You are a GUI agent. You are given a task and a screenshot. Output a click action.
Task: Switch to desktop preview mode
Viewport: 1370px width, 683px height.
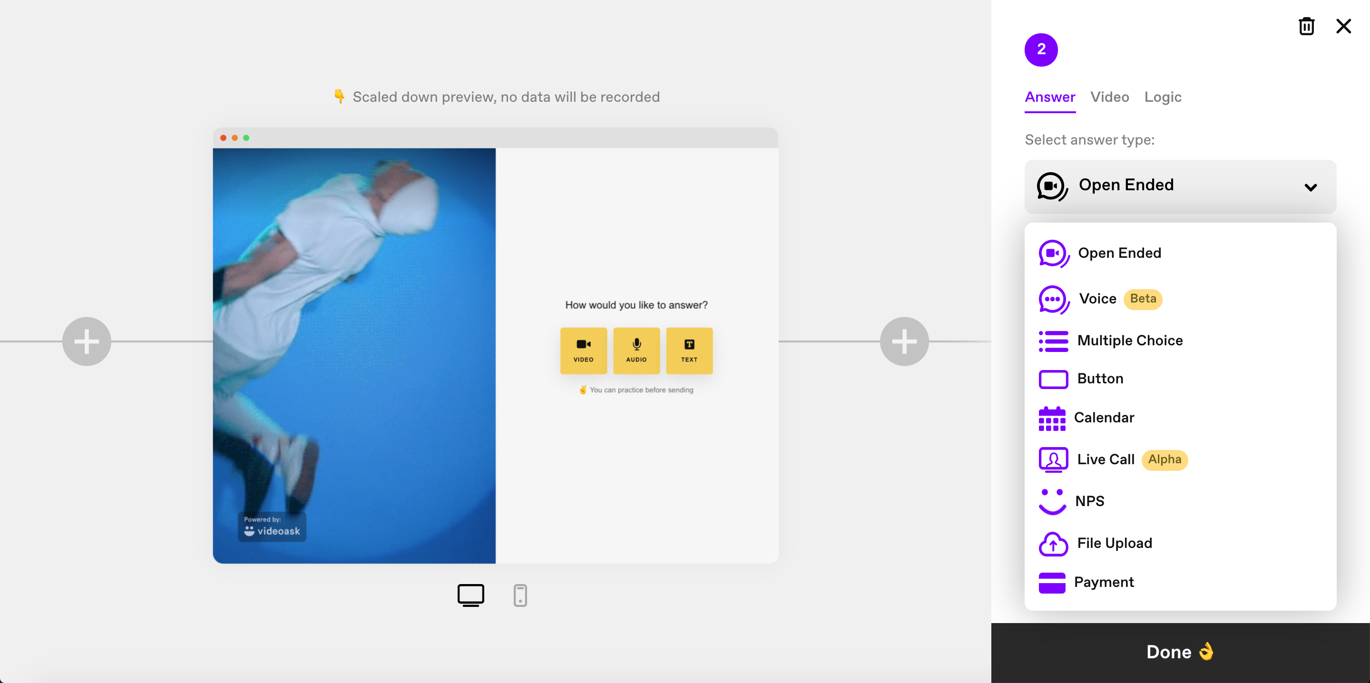[470, 595]
